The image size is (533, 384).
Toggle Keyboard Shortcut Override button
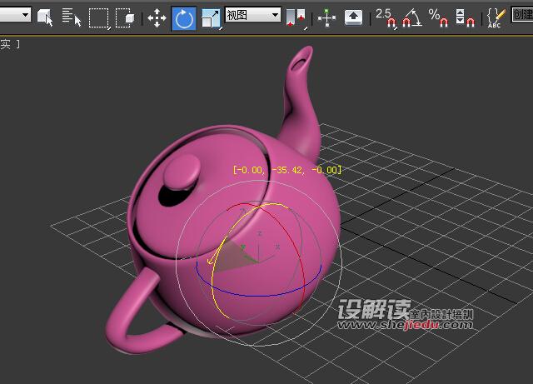(353, 17)
